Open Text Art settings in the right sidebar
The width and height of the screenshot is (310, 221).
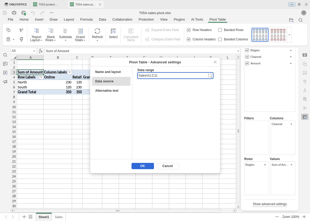(305, 90)
